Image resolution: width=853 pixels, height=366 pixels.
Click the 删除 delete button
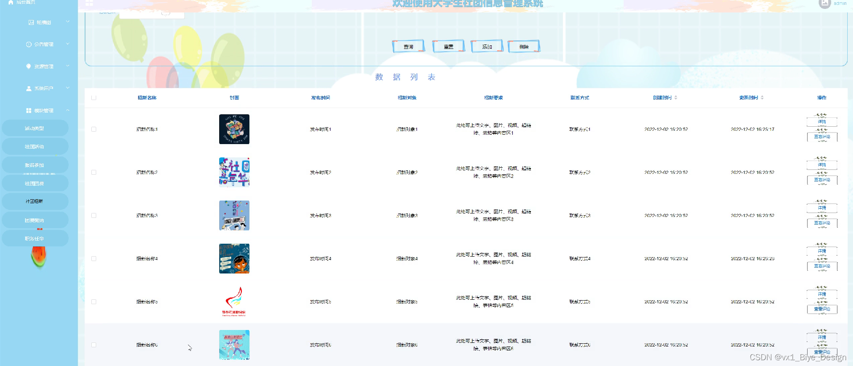pyautogui.click(x=524, y=46)
